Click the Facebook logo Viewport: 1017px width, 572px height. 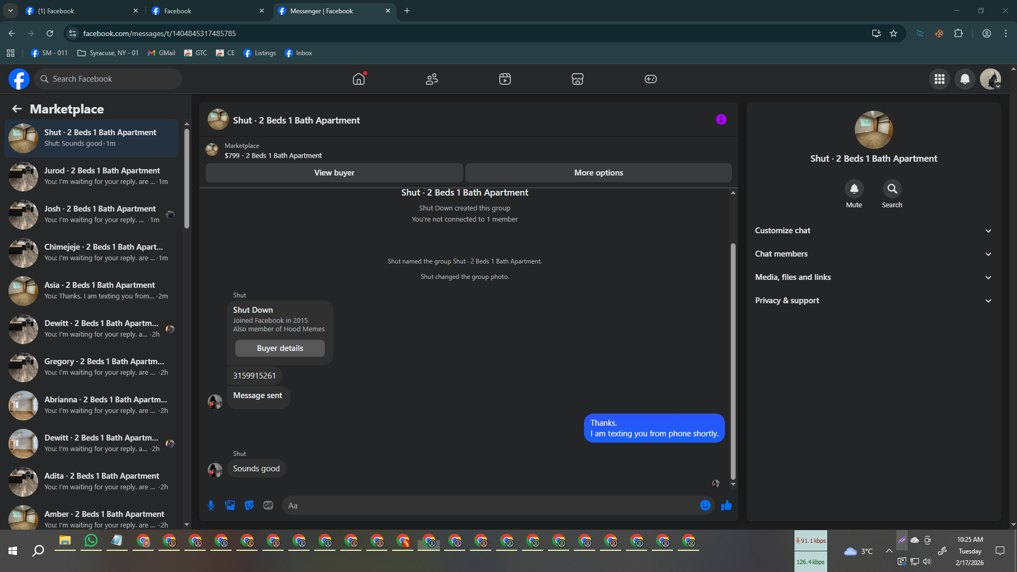point(19,79)
